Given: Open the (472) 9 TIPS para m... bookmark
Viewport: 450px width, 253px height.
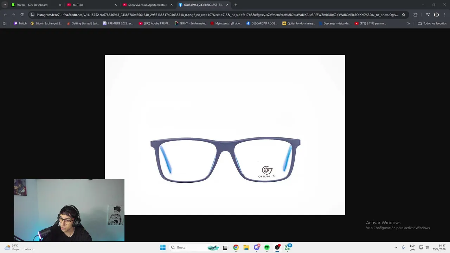Looking at the screenshot, I should pos(370,24).
